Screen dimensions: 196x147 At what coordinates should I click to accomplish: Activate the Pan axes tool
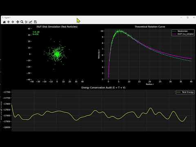pyautogui.click(x=18, y=22)
